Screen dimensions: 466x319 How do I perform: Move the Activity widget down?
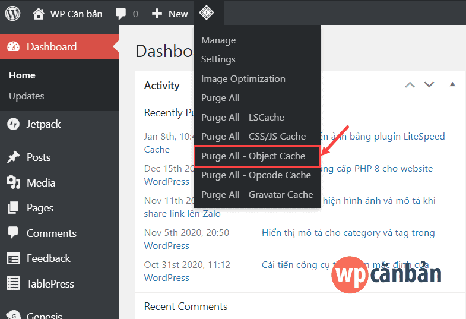429,85
